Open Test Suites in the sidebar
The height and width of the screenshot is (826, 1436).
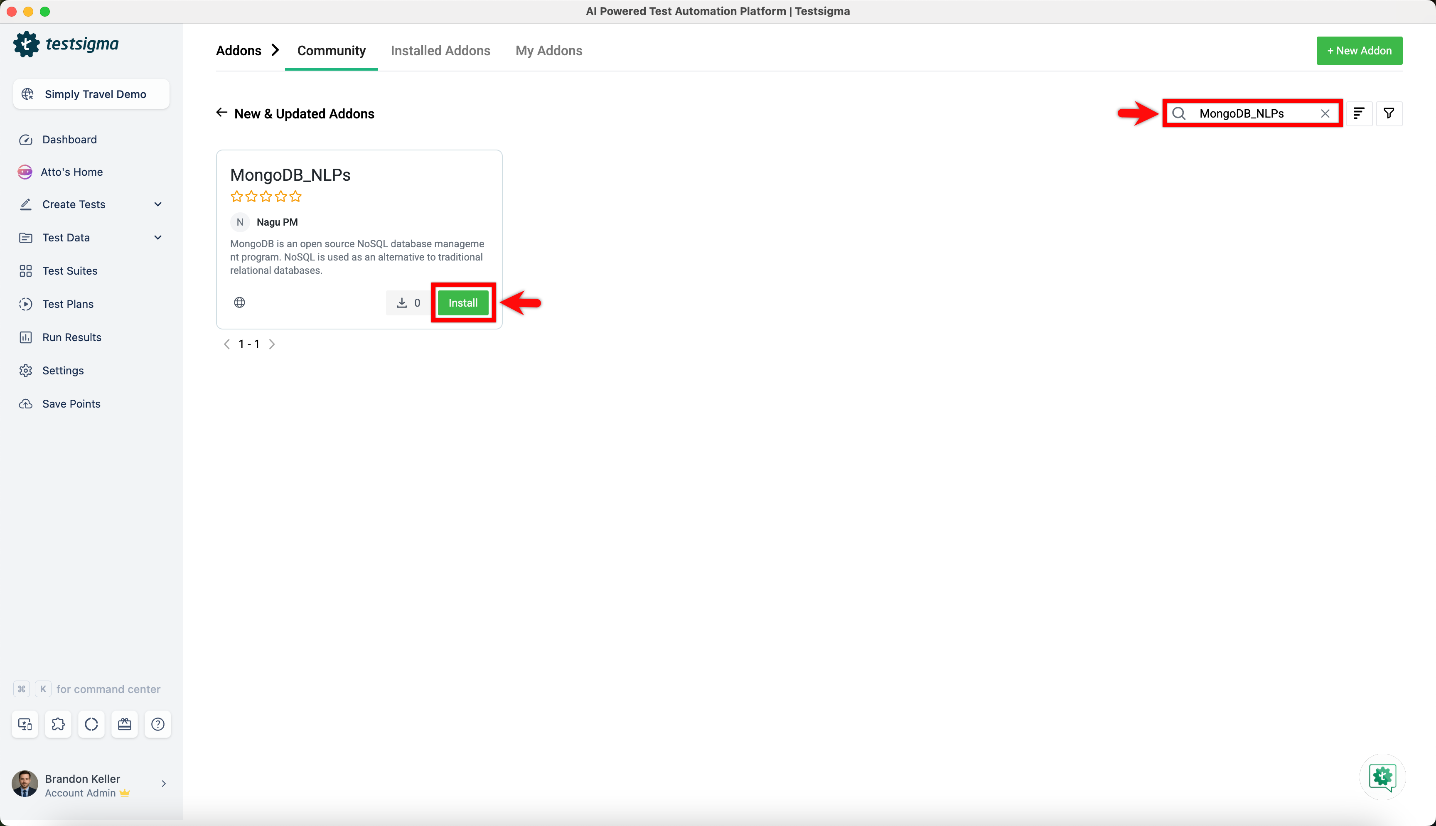pos(71,270)
